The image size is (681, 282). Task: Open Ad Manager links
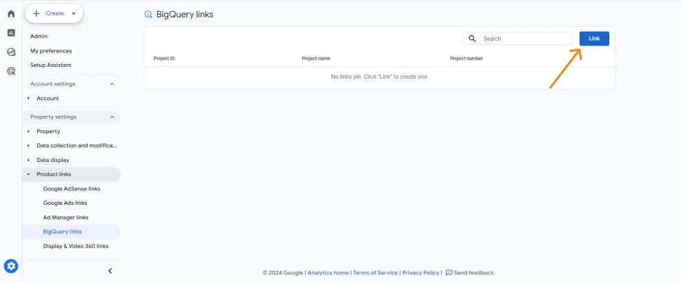66,217
